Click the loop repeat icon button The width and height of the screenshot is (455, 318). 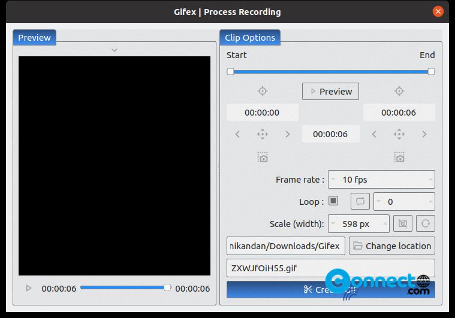(x=360, y=201)
